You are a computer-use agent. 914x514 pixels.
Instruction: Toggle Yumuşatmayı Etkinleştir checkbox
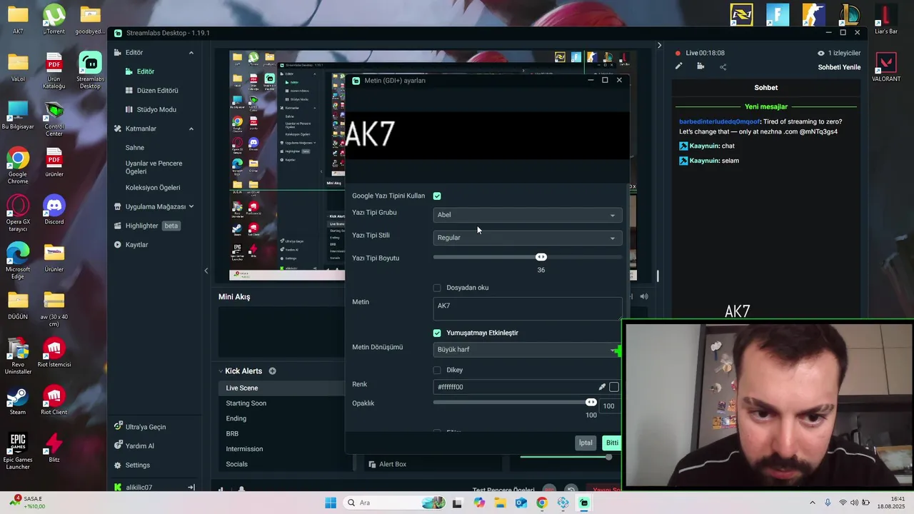(x=437, y=333)
